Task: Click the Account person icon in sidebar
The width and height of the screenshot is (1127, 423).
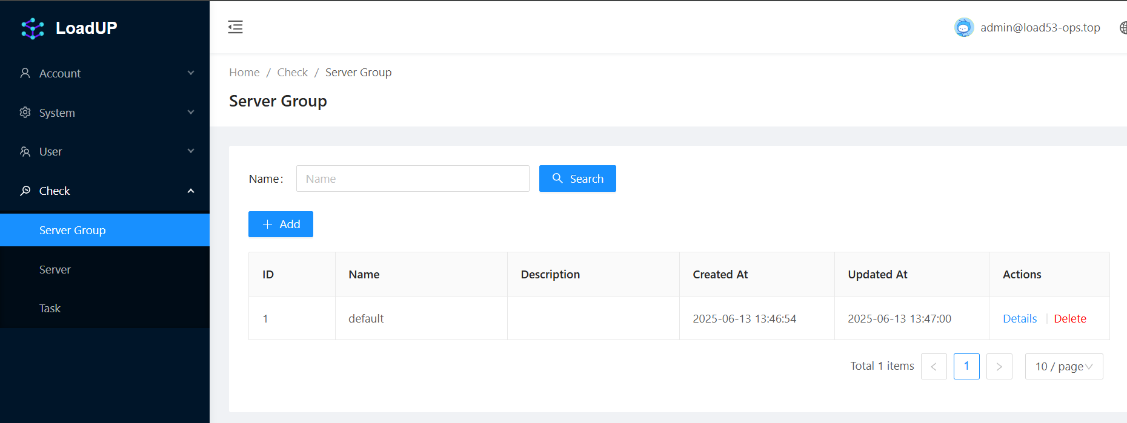Action: tap(25, 73)
